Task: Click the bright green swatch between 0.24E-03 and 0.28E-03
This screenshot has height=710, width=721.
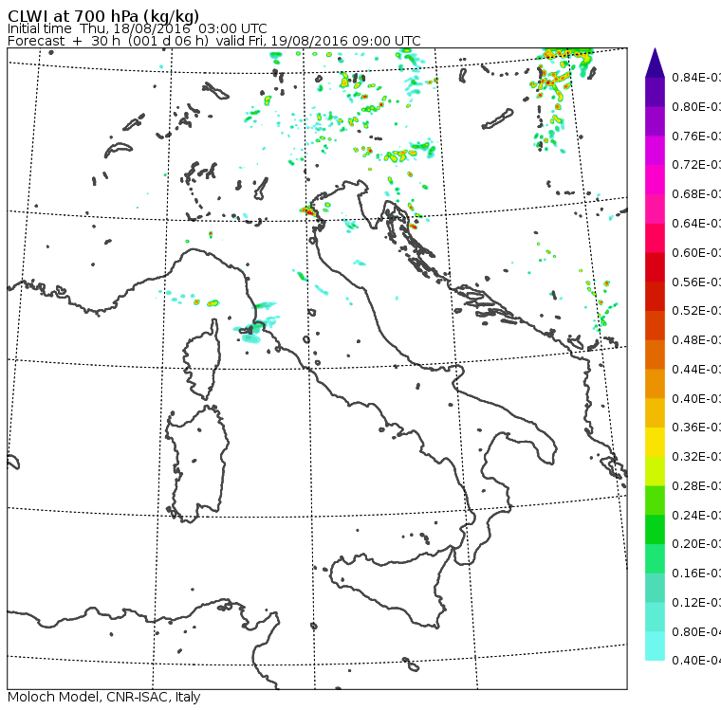Action: tap(655, 501)
